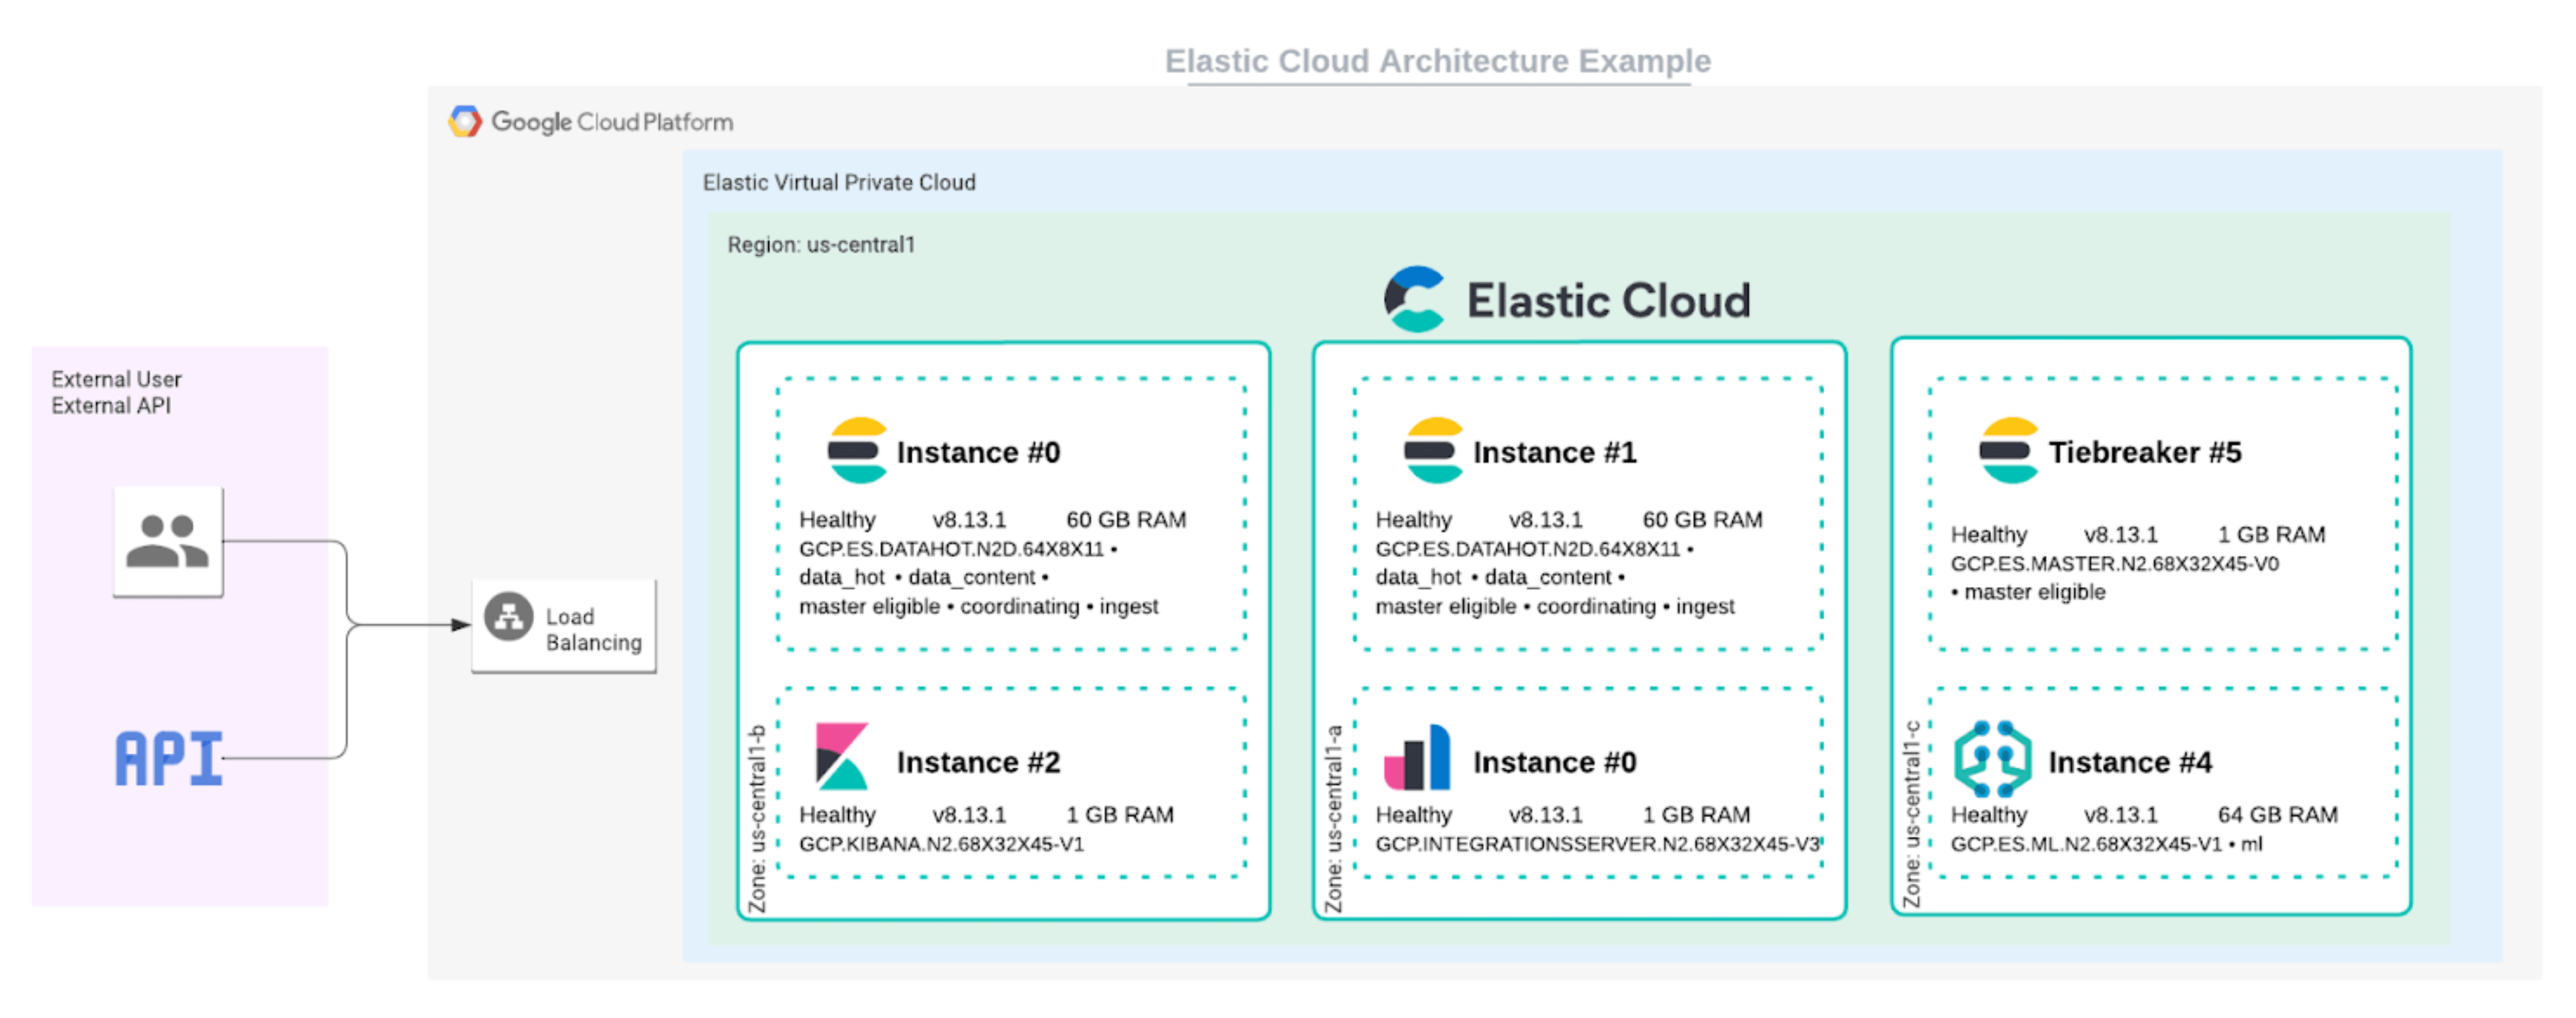The height and width of the screenshot is (1018, 2576).
Task: Click the blue API icon
Action: pos(169,758)
